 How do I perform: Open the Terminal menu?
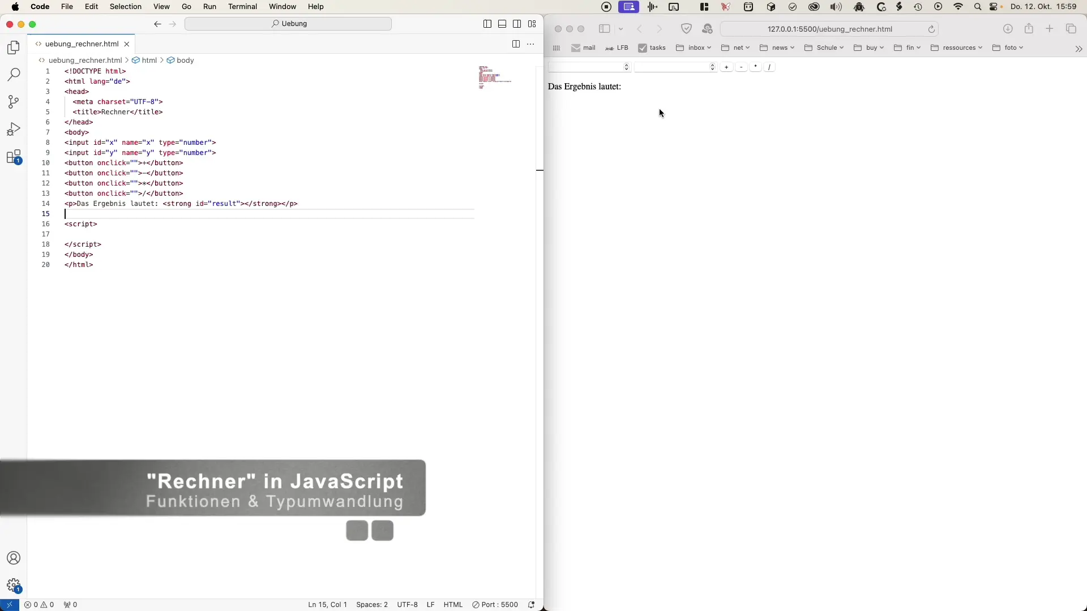coord(242,7)
